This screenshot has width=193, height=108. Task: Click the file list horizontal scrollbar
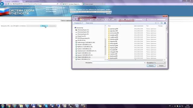point(135,60)
